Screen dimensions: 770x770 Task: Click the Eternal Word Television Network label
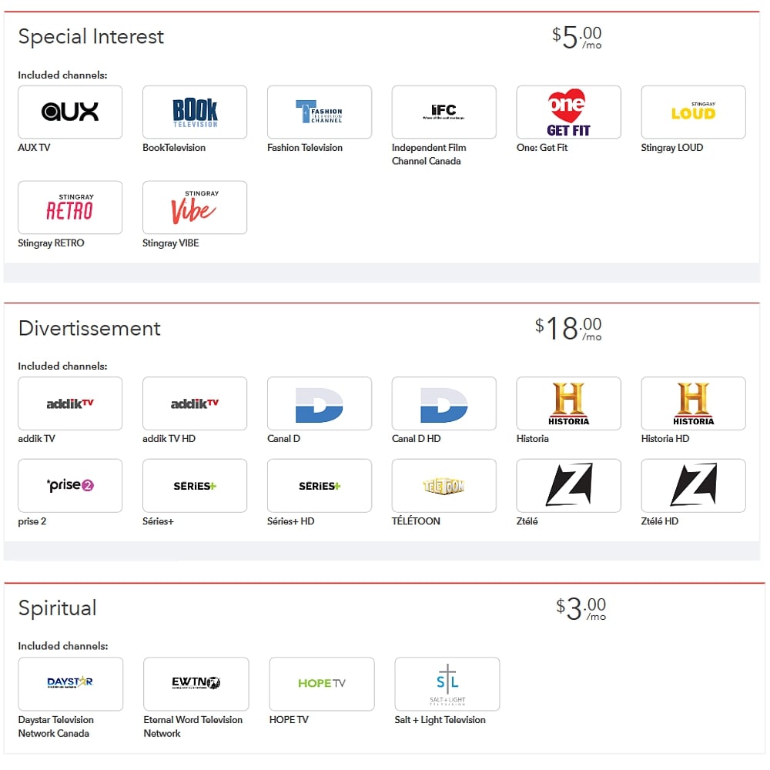coord(192,726)
